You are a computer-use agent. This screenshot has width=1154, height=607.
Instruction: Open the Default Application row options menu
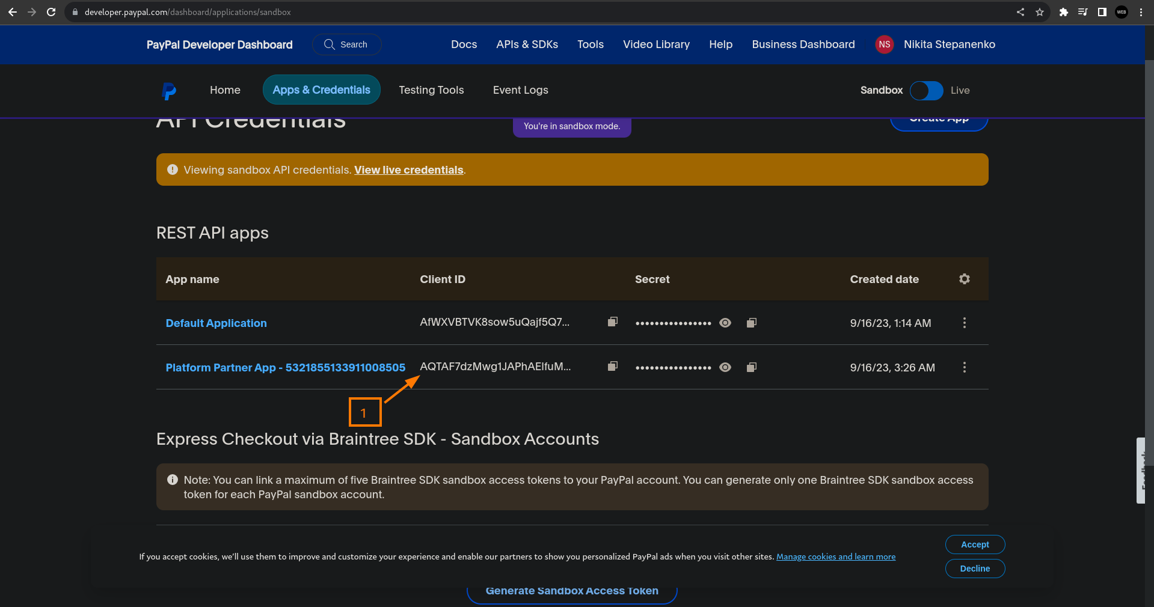click(965, 323)
